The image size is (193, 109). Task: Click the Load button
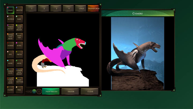coord(81,8)
